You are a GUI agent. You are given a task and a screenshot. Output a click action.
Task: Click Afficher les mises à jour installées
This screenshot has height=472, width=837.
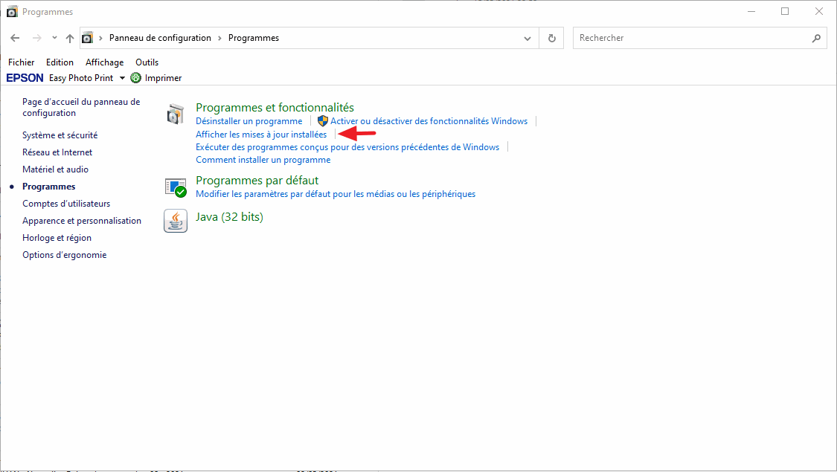(261, 135)
